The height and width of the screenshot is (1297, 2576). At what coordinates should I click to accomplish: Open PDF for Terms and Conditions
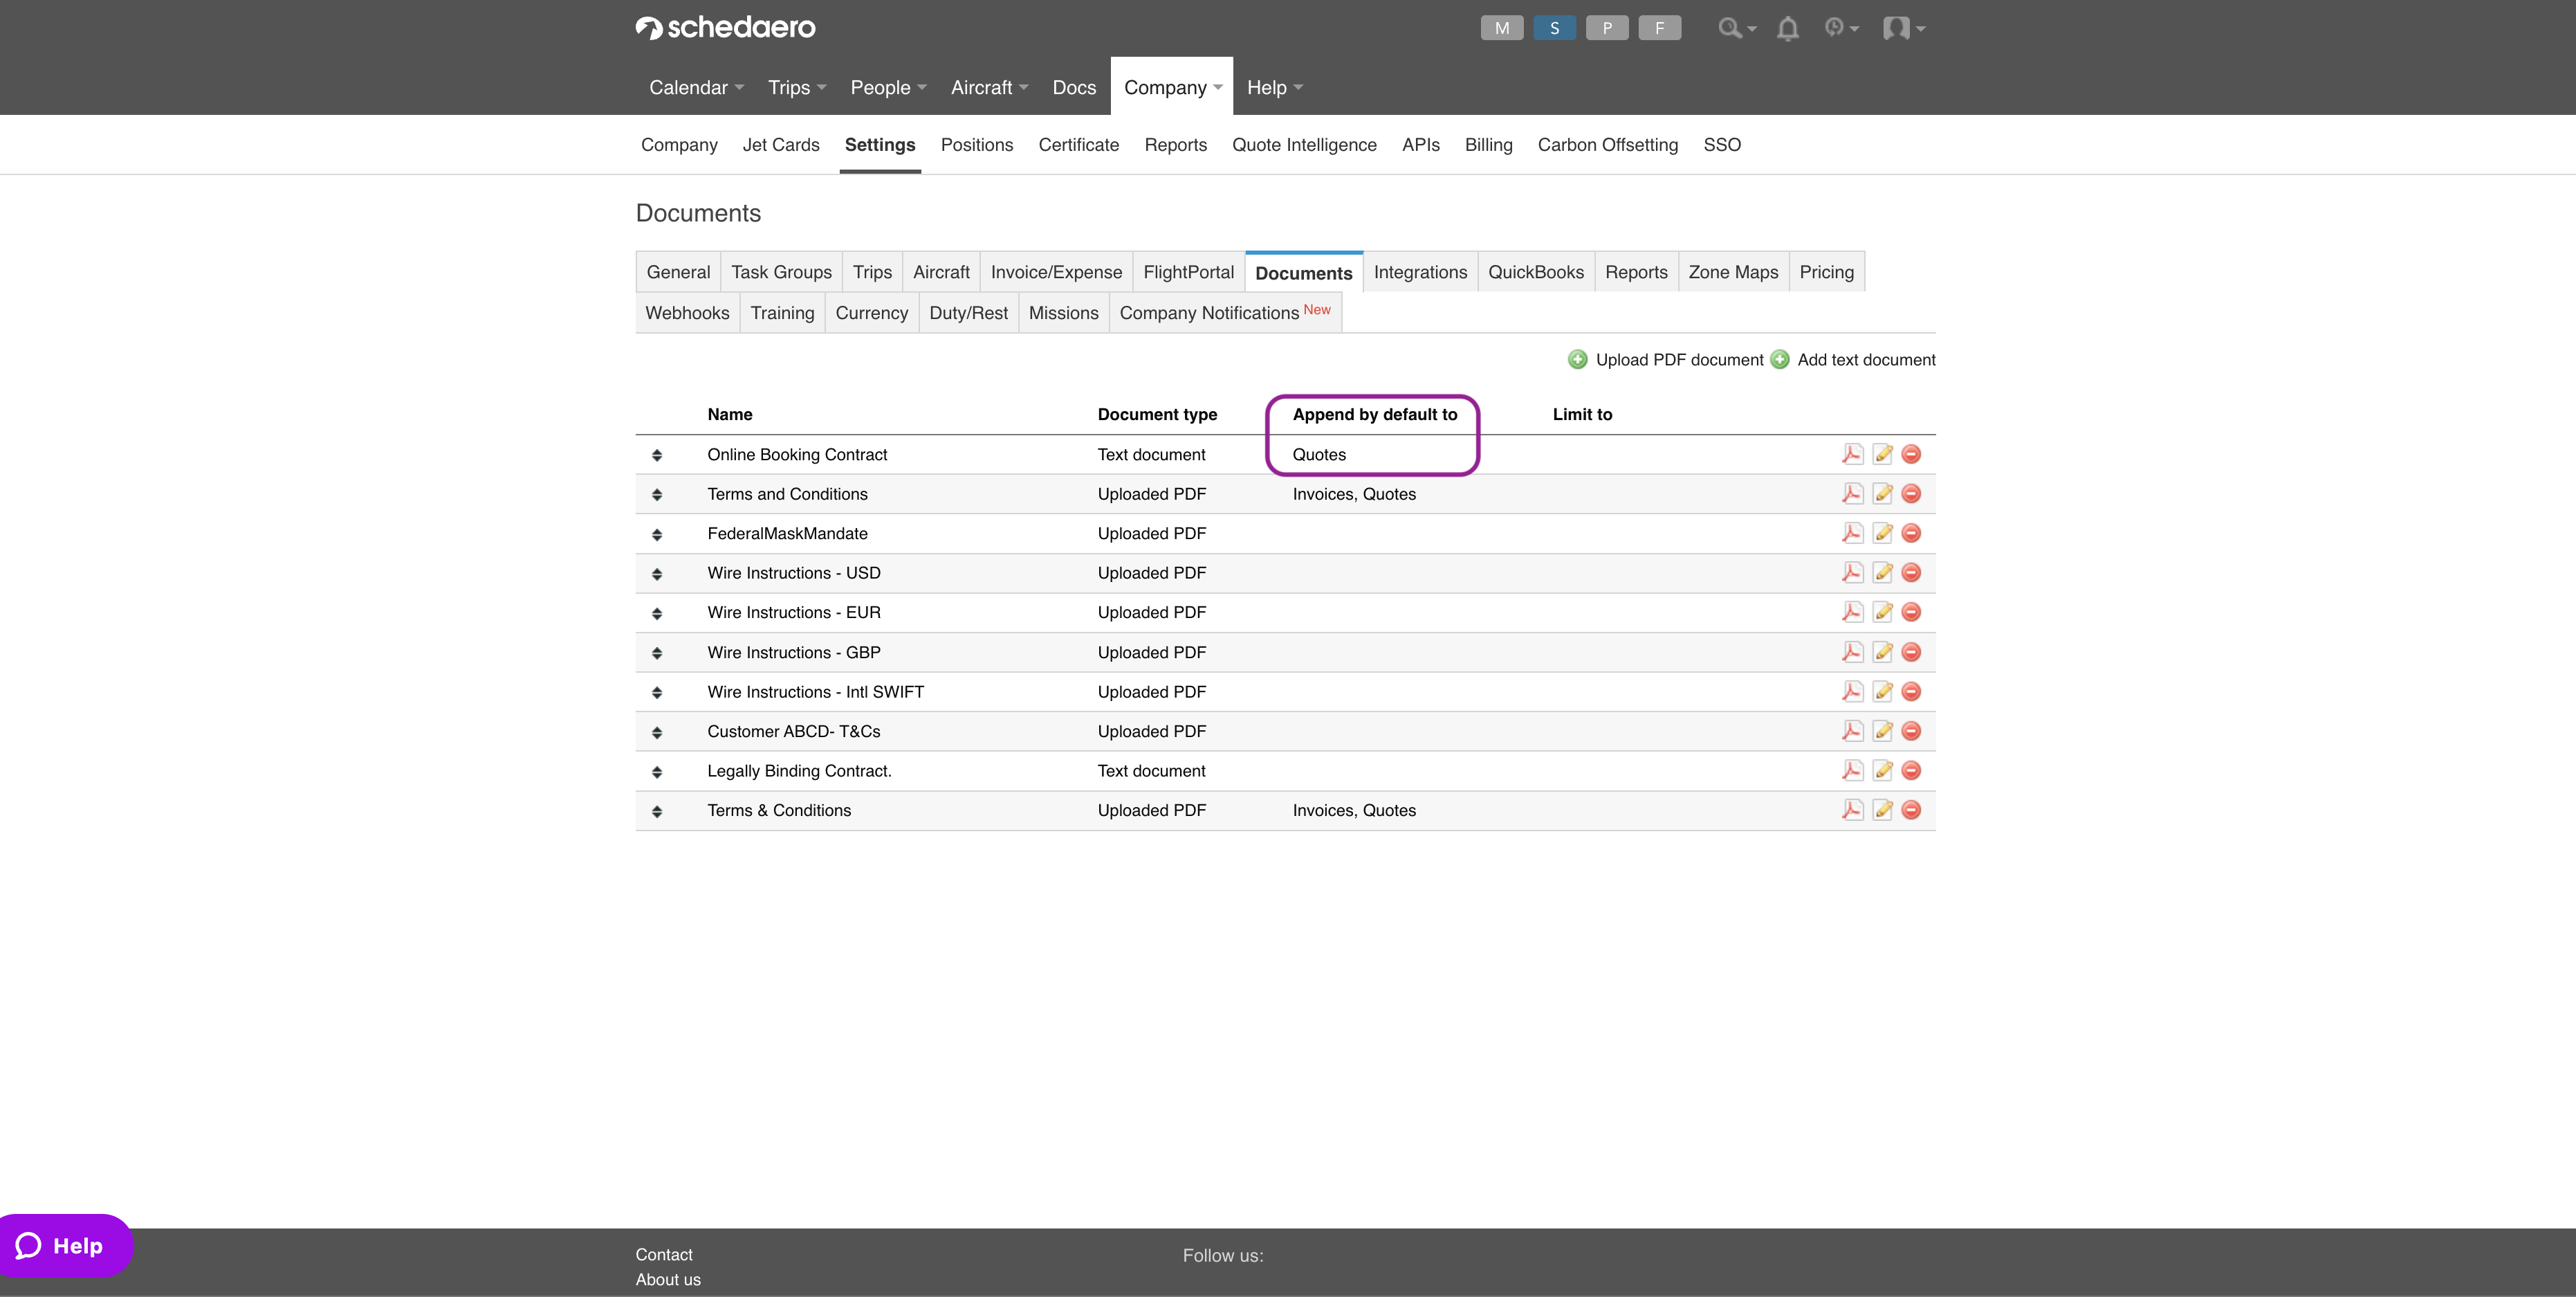pos(1852,493)
